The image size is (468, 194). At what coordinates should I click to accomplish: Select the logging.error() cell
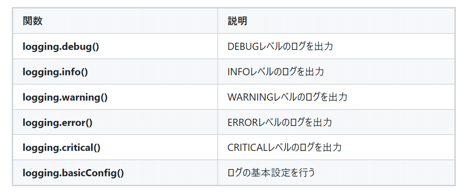[x=115, y=122]
